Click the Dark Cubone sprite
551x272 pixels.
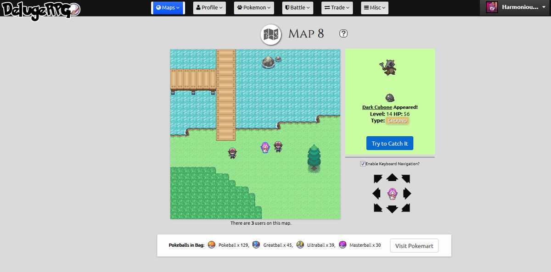(389, 67)
